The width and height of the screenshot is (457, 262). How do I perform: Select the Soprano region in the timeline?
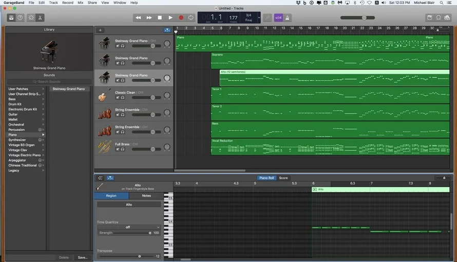pos(330,61)
